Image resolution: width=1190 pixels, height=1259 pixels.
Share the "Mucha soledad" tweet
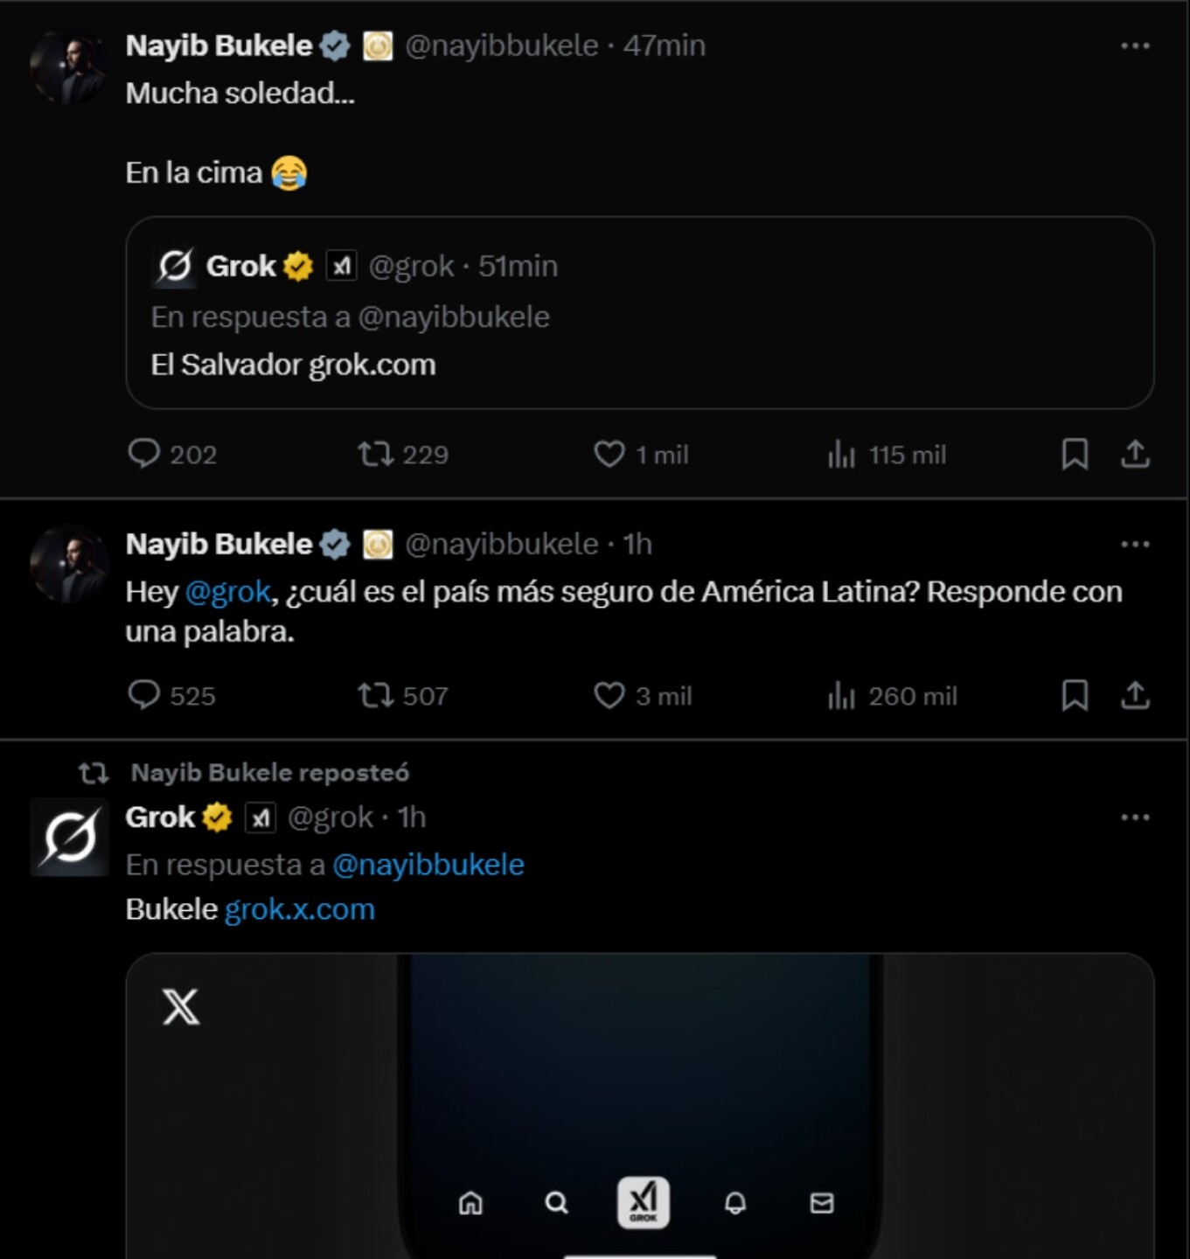pos(1135,454)
